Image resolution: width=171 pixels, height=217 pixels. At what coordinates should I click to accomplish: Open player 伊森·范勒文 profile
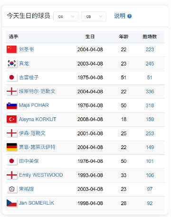32,133
